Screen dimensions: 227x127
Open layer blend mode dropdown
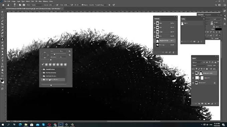[x=199, y=65]
